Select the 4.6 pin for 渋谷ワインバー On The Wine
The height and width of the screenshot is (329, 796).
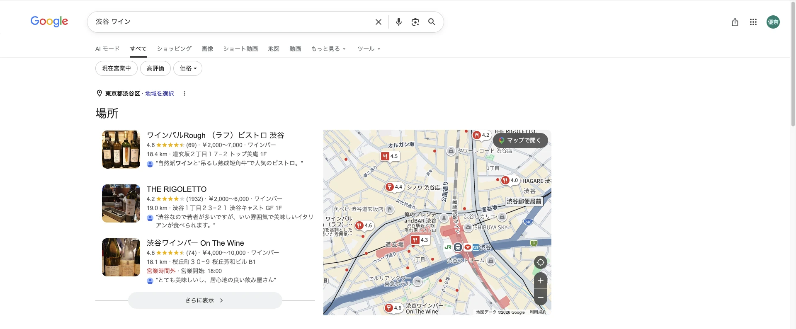coord(393,308)
